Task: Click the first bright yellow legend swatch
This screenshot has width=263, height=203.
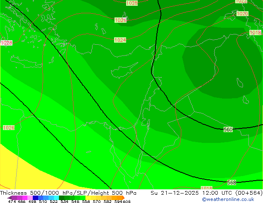Action: coord(88,198)
